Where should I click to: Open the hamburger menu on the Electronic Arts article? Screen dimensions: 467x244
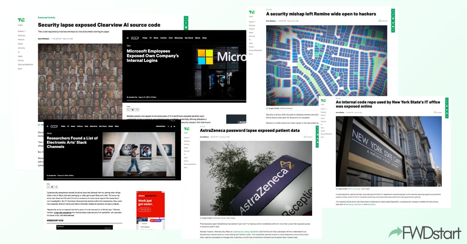pyautogui.click(x=48, y=126)
